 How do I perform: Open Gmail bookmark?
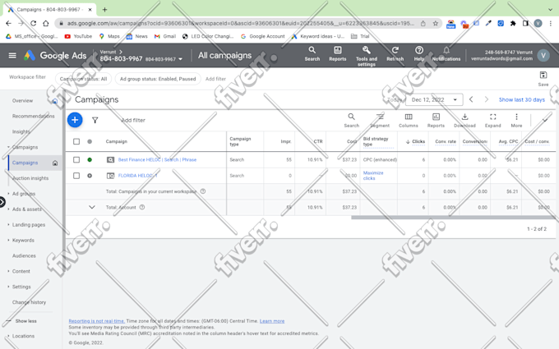click(x=165, y=36)
